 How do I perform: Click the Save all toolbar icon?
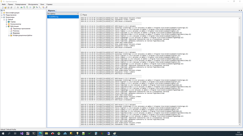click(11, 8)
